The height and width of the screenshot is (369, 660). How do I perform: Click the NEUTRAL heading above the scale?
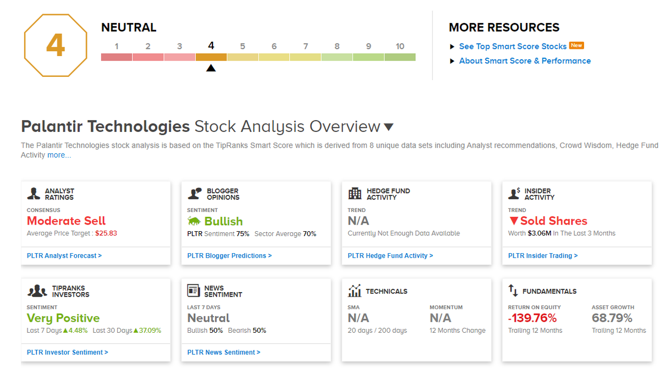(129, 27)
